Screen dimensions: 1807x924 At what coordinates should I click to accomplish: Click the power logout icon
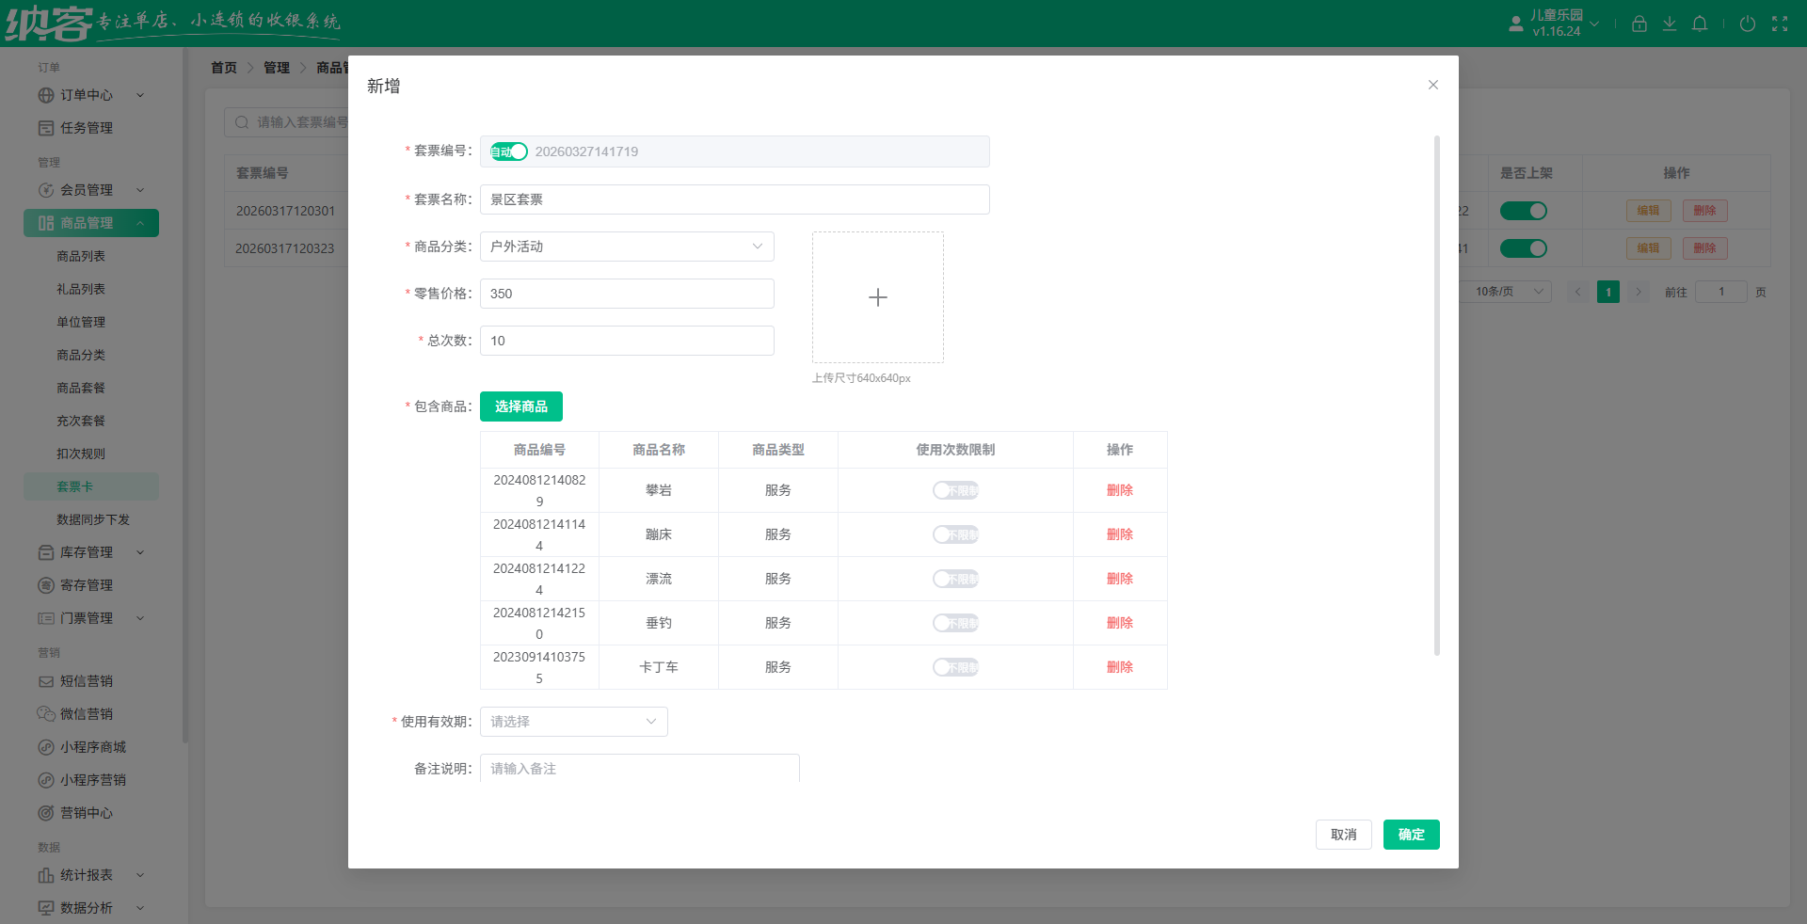pyautogui.click(x=1747, y=24)
